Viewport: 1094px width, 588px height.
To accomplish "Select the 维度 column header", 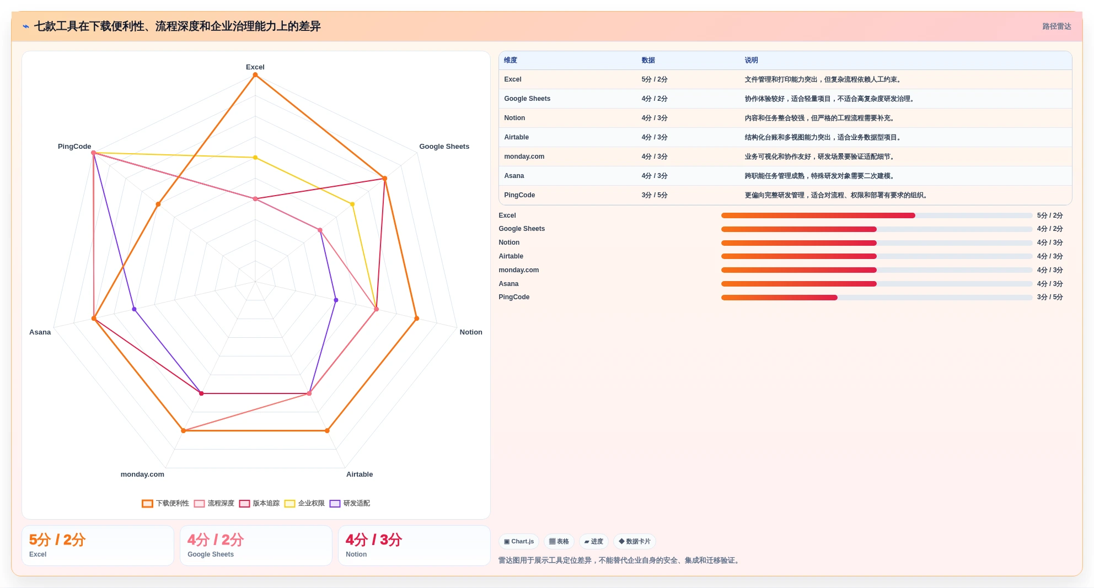I will [x=511, y=60].
